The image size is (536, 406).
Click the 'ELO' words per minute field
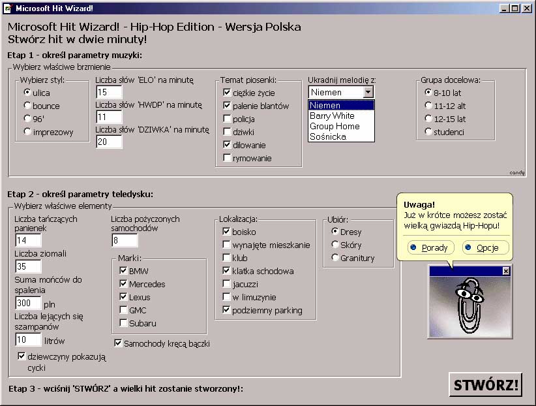109,92
